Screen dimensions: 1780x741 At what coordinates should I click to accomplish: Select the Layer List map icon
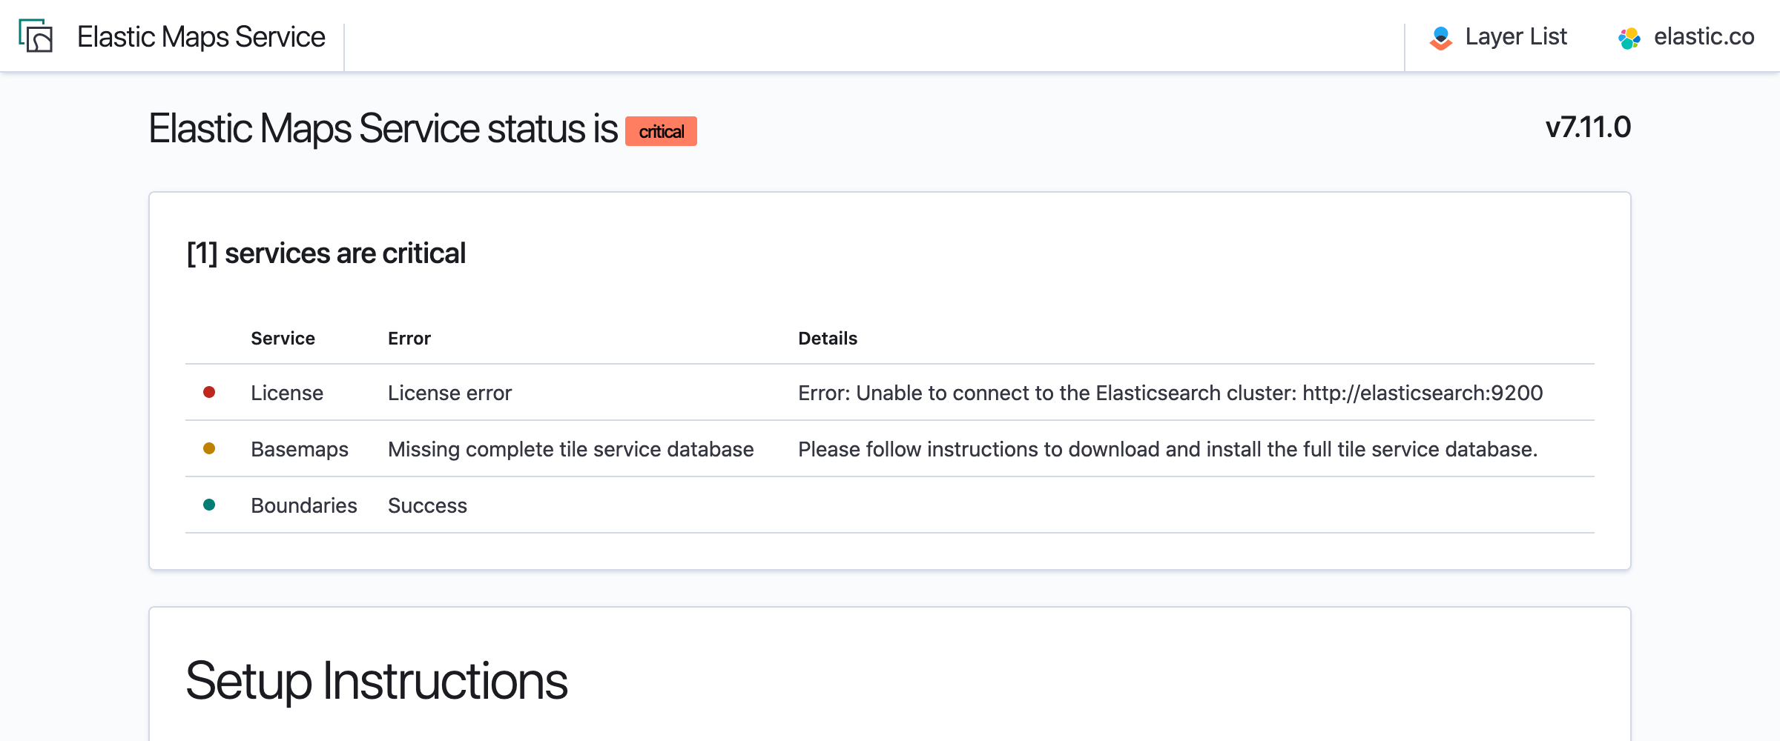(1439, 36)
